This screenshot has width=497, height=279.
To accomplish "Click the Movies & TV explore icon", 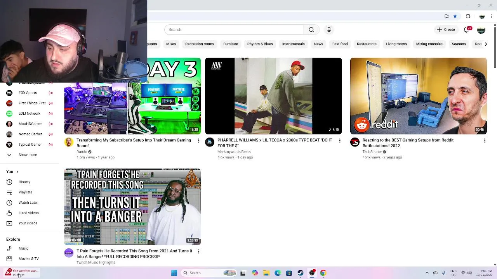I will tap(9, 258).
